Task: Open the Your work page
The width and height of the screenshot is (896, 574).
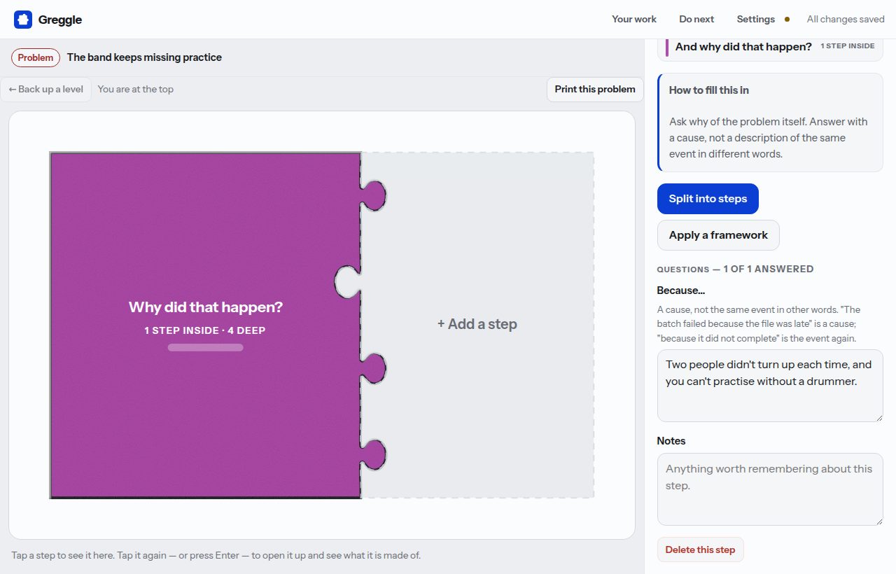Action: click(634, 20)
